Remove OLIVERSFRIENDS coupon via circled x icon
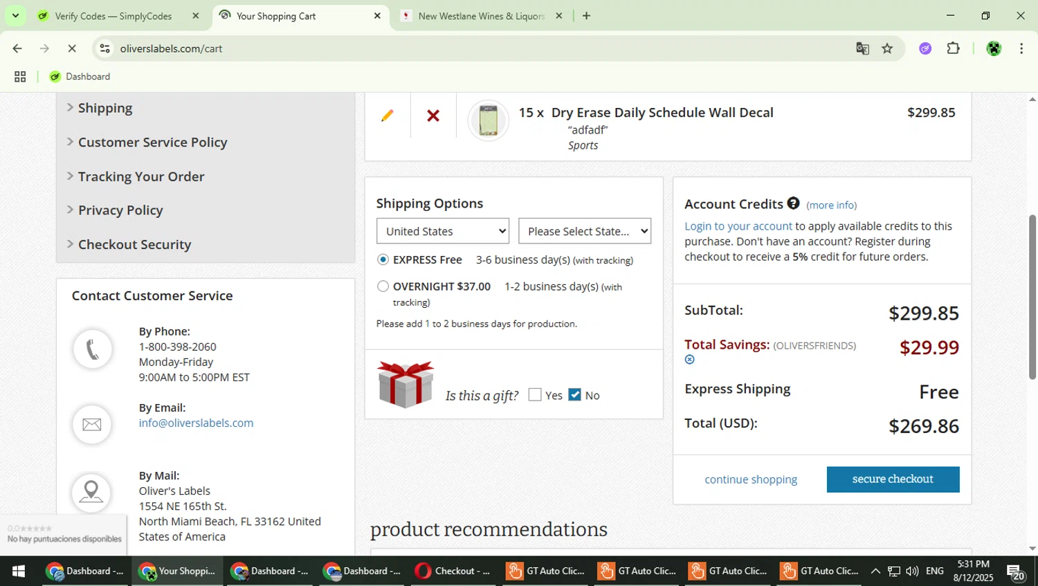This screenshot has height=586, width=1038. click(x=689, y=359)
